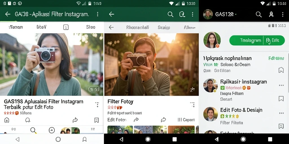Tap the comment bubble icon under GAS138 post
The width and height of the screenshot is (289, 144).
(x=28, y=120)
